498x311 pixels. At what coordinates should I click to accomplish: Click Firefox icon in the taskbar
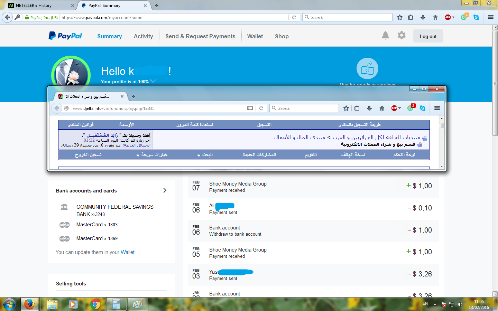[29, 304]
